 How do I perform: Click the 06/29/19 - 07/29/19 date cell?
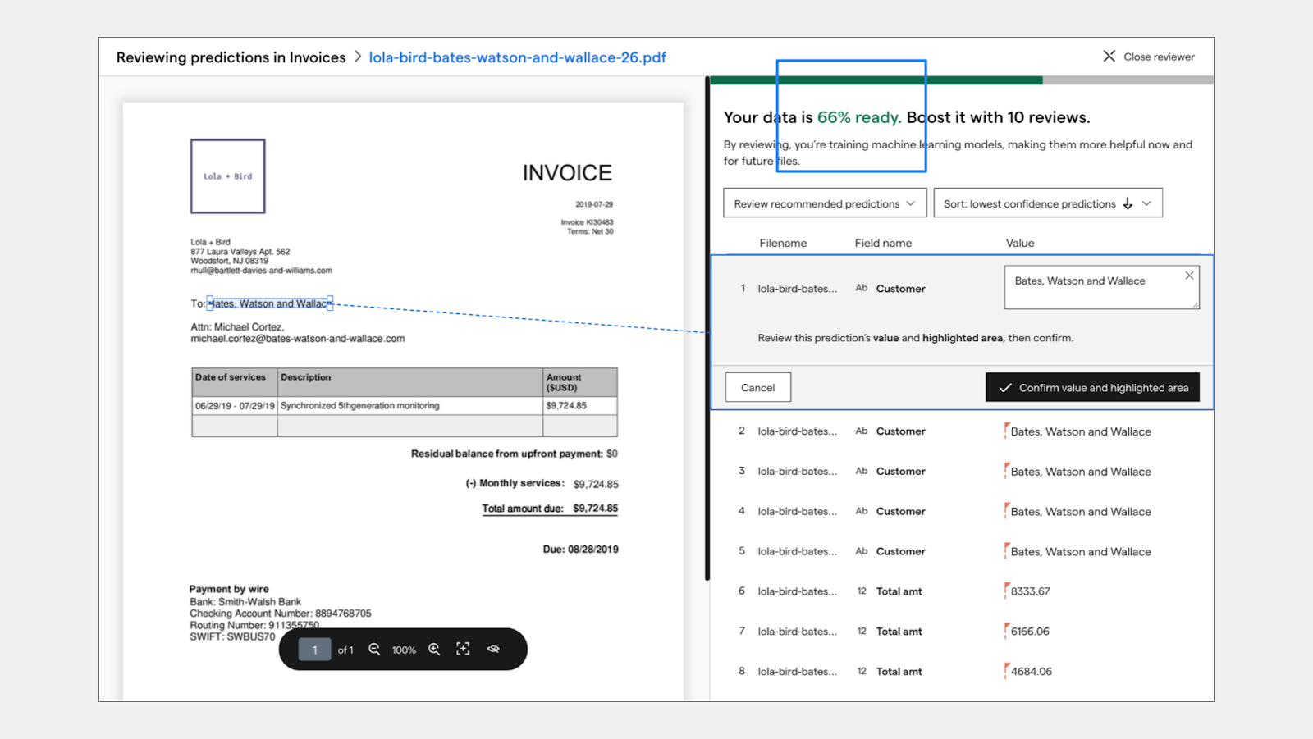point(235,406)
